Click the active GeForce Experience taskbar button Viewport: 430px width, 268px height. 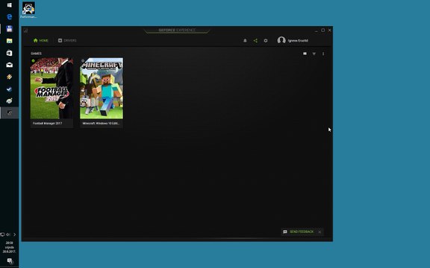[9, 113]
